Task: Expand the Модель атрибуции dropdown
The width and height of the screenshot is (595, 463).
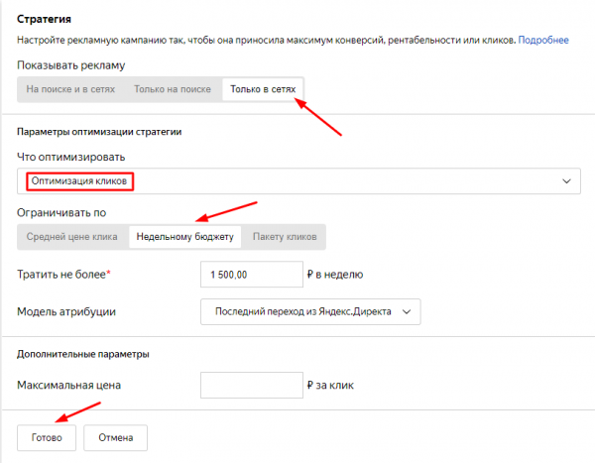Action: pos(310,311)
